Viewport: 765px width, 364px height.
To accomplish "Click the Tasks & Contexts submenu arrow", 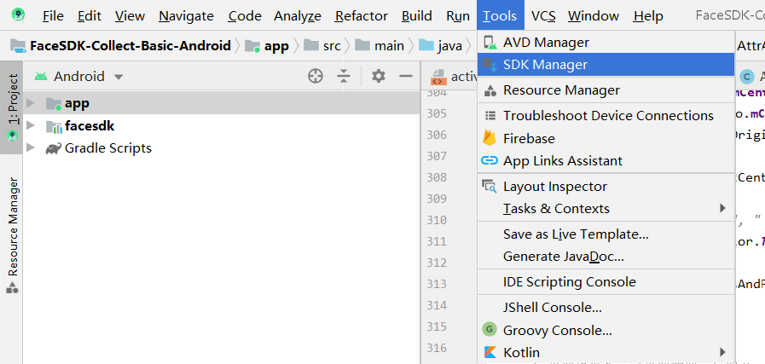I will point(722,208).
